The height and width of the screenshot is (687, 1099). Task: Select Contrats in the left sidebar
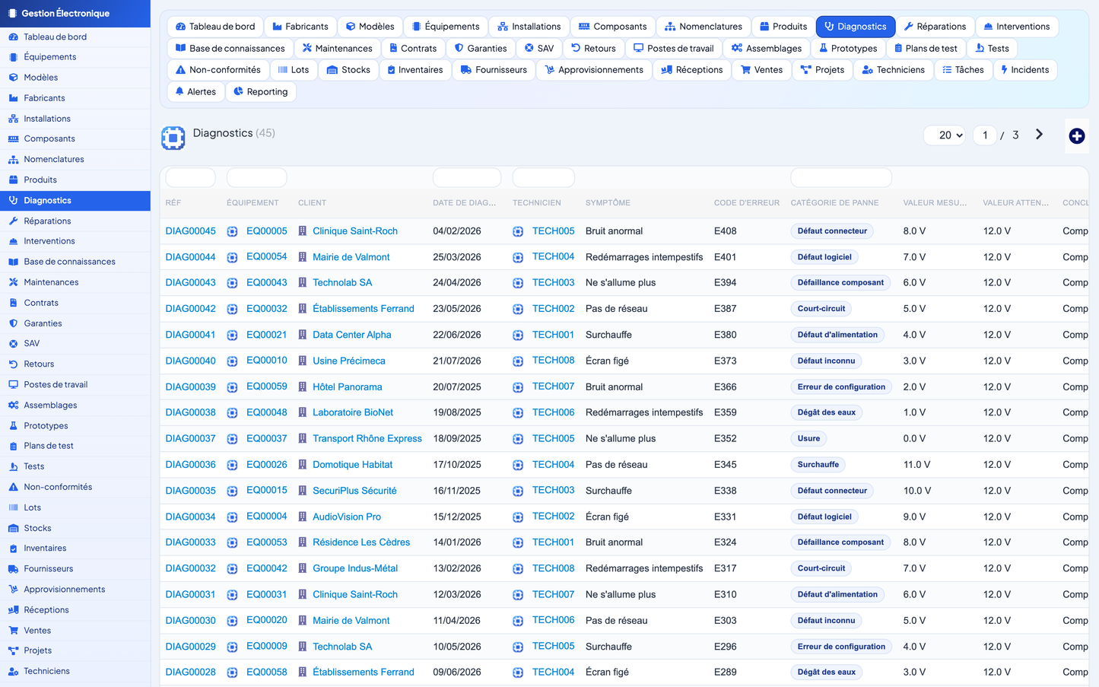pos(75,303)
